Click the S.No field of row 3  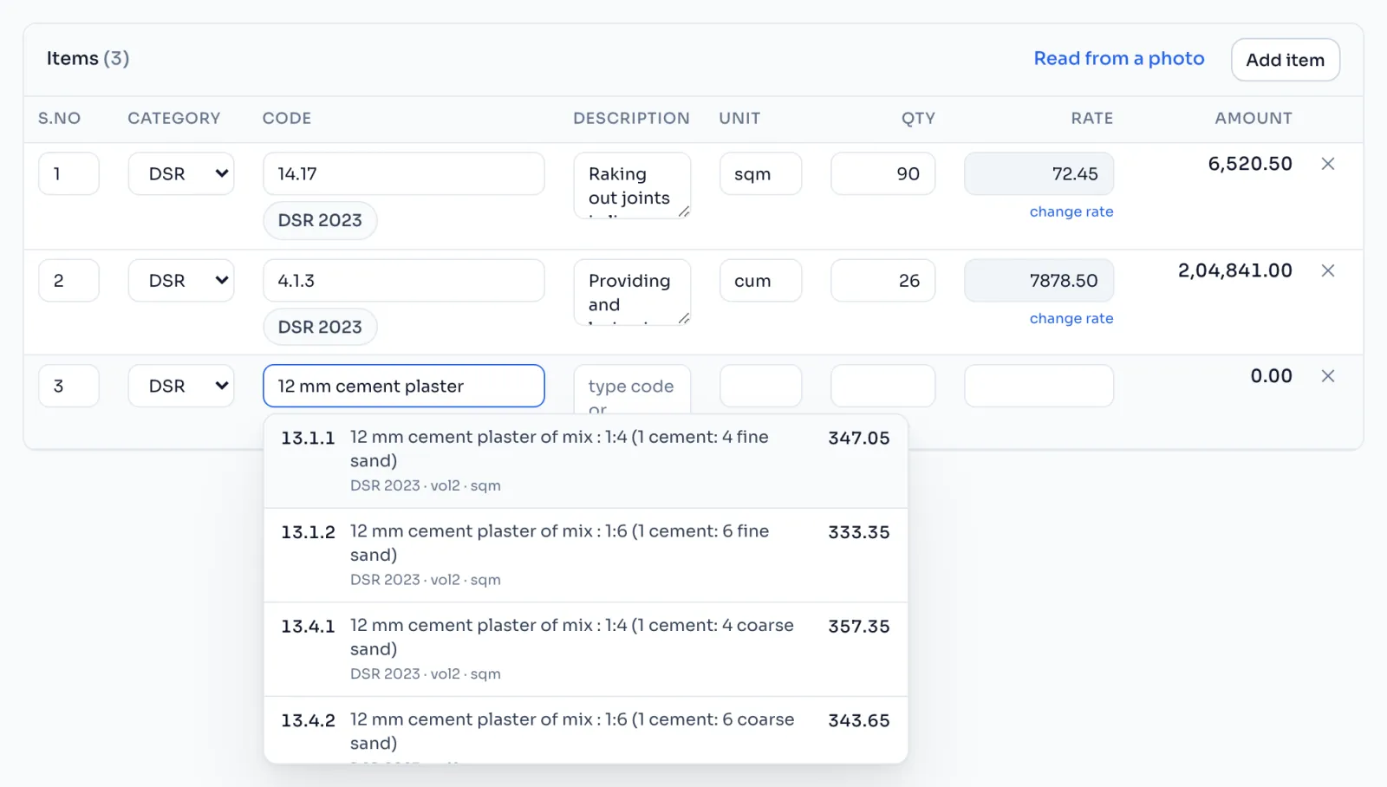click(68, 386)
